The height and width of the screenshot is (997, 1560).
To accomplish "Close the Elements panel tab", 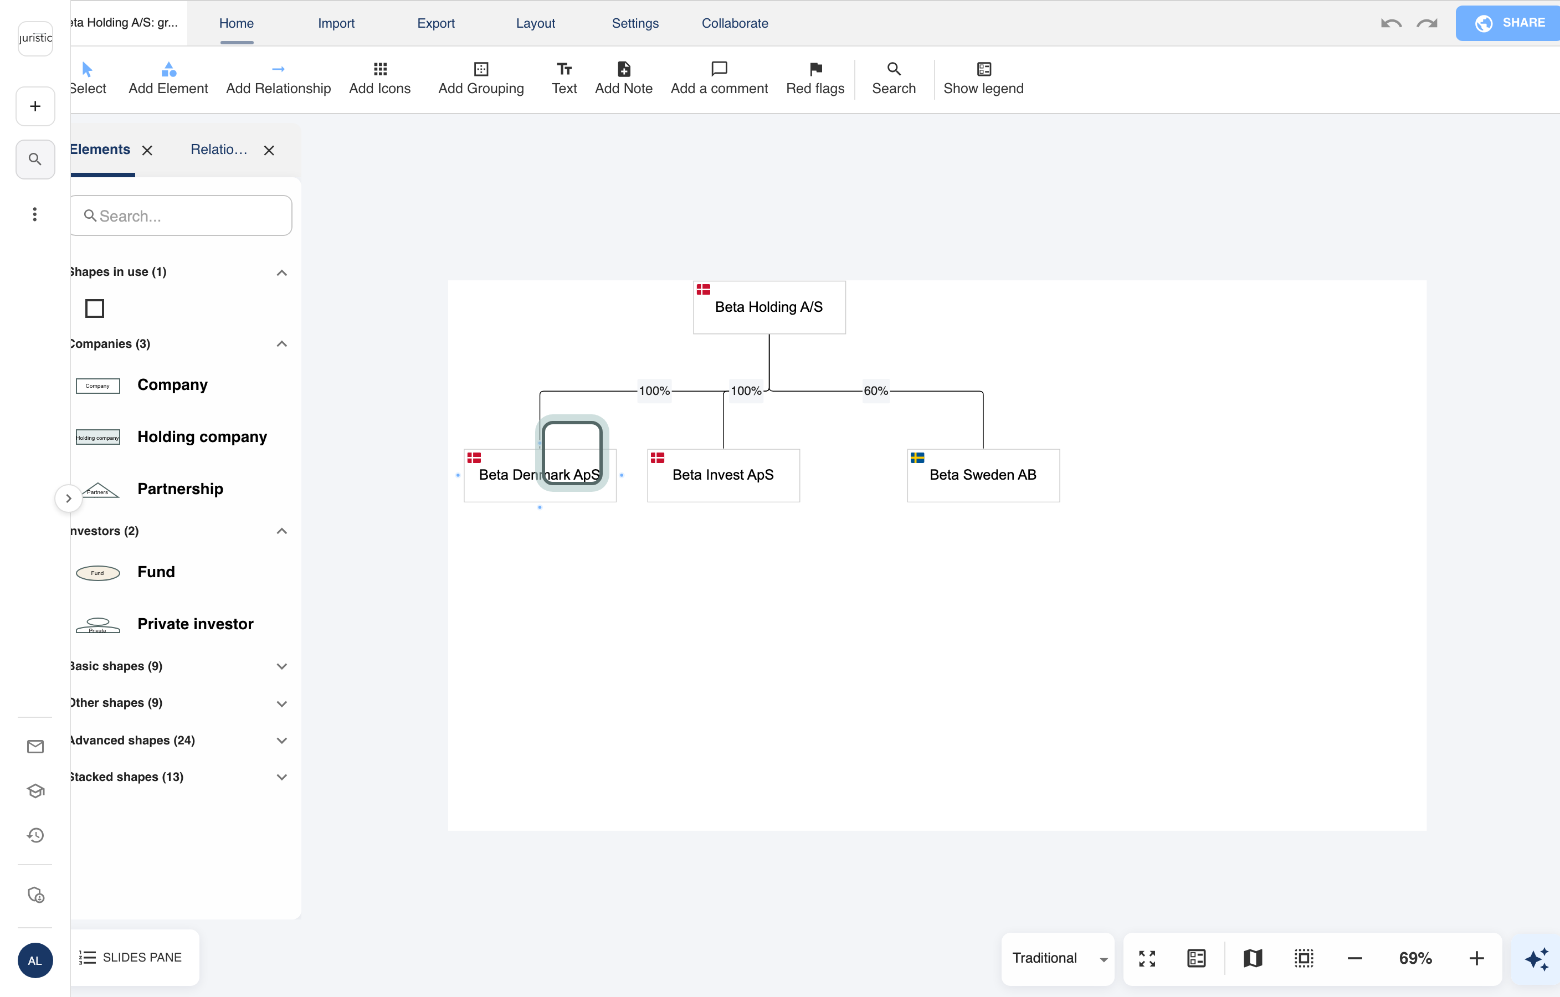I will pyautogui.click(x=147, y=150).
